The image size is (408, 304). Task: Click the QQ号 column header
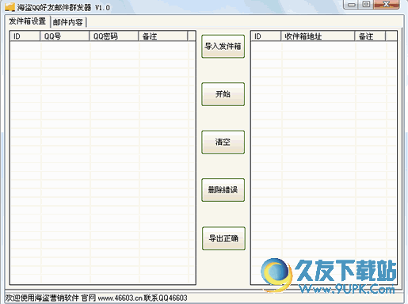click(64, 36)
